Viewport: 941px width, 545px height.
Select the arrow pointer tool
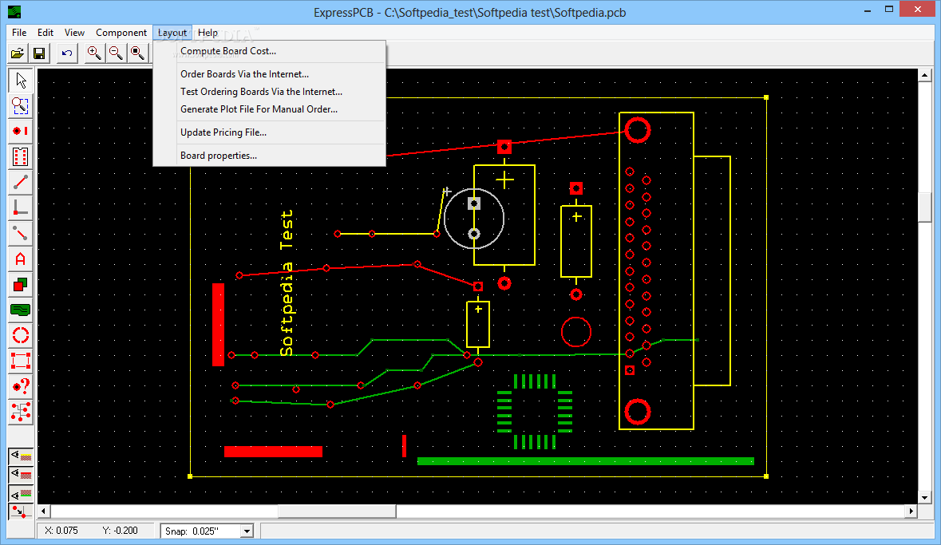tap(21, 81)
